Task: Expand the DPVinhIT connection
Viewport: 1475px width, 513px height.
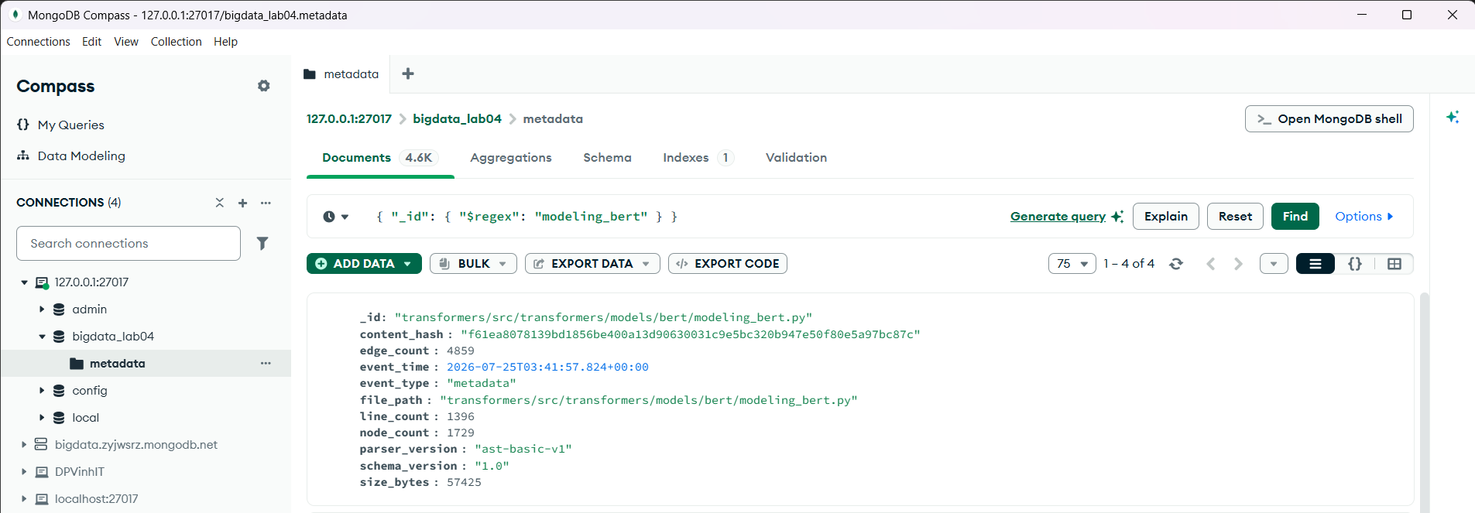Action: (24, 471)
